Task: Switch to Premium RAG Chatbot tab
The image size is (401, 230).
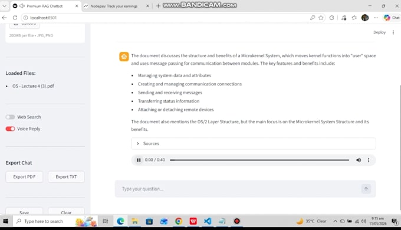Action: pyautogui.click(x=45, y=6)
